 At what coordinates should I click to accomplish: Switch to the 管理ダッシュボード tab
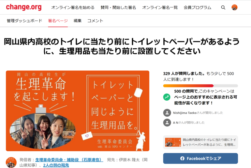click(x=25, y=21)
